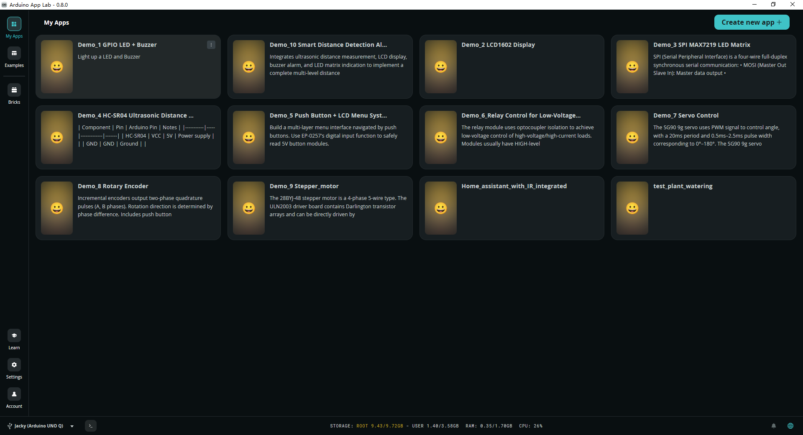
Task: Click the USB board connection icon
Action: [x=10, y=426]
